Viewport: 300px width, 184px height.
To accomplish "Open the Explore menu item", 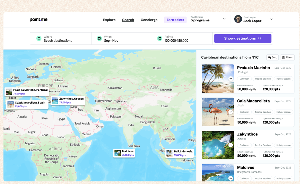I will pyautogui.click(x=109, y=20).
